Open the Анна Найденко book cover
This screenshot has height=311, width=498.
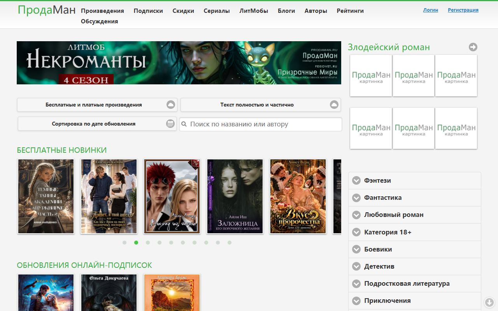point(46,196)
